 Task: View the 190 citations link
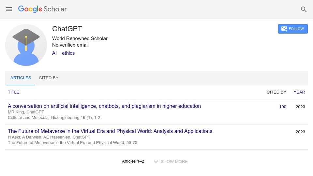point(283,107)
